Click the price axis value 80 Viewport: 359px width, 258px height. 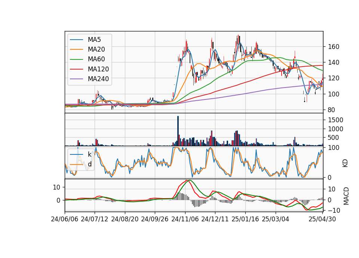[331, 110]
